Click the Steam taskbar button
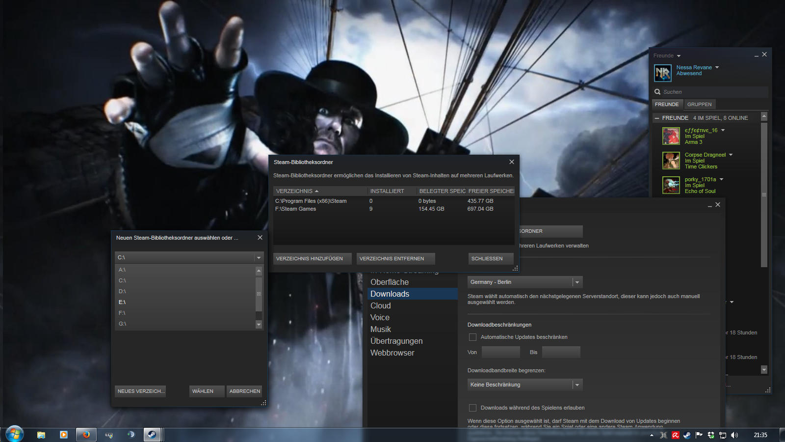Viewport: 785px width, 442px height. coord(152,435)
